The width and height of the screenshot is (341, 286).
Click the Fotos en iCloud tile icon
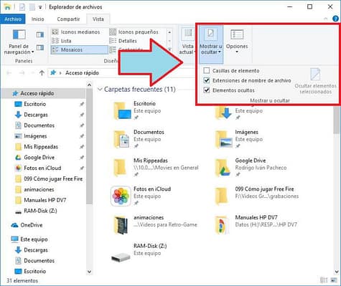121,196
